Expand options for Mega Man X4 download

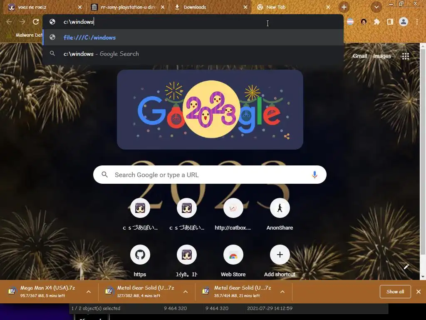point(89,292)
